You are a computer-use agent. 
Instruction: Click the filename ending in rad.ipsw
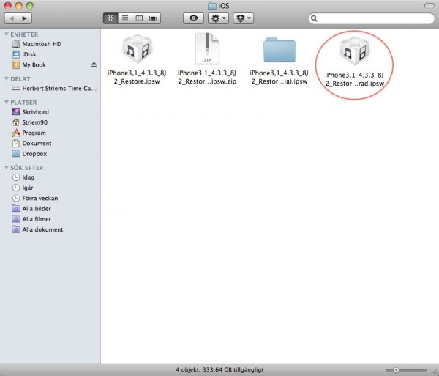coord(355,79)
